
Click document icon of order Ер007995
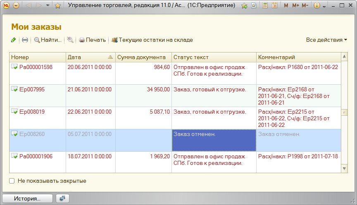click(14, 89)
